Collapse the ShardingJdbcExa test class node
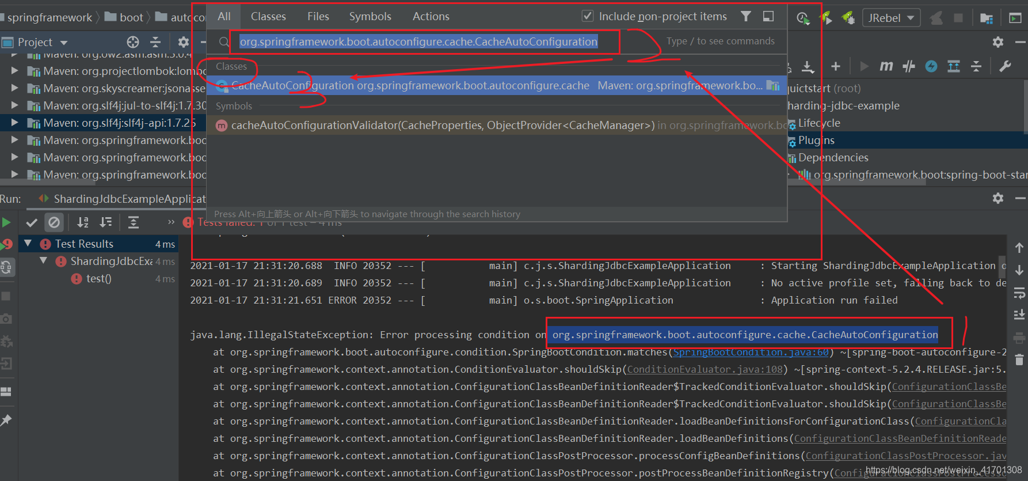1028x481 pixels. [x=43, y=261]
